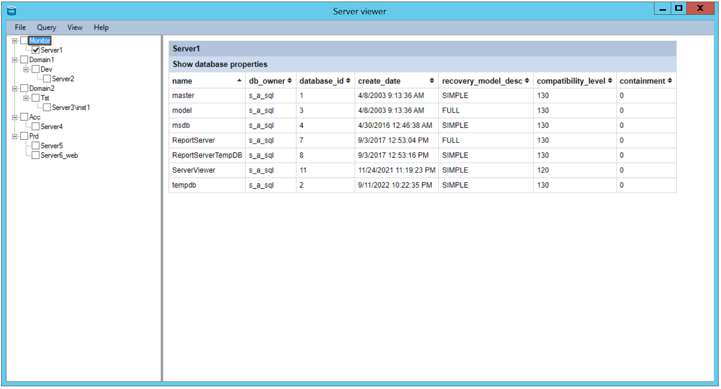Screen dimensions: 721x389
Task: Select the Server3\inst1 tree label
Action: click(x=71, y=108)
